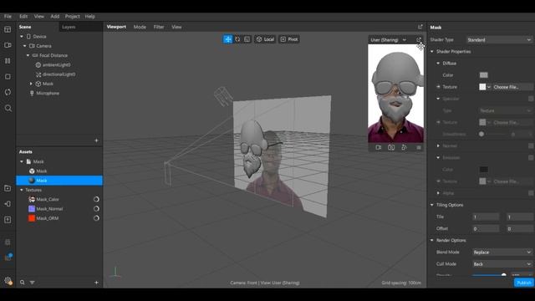Viewport: 535px width, 301px height.
Task: Click the simulator flip camera icon
Action: 391,147
